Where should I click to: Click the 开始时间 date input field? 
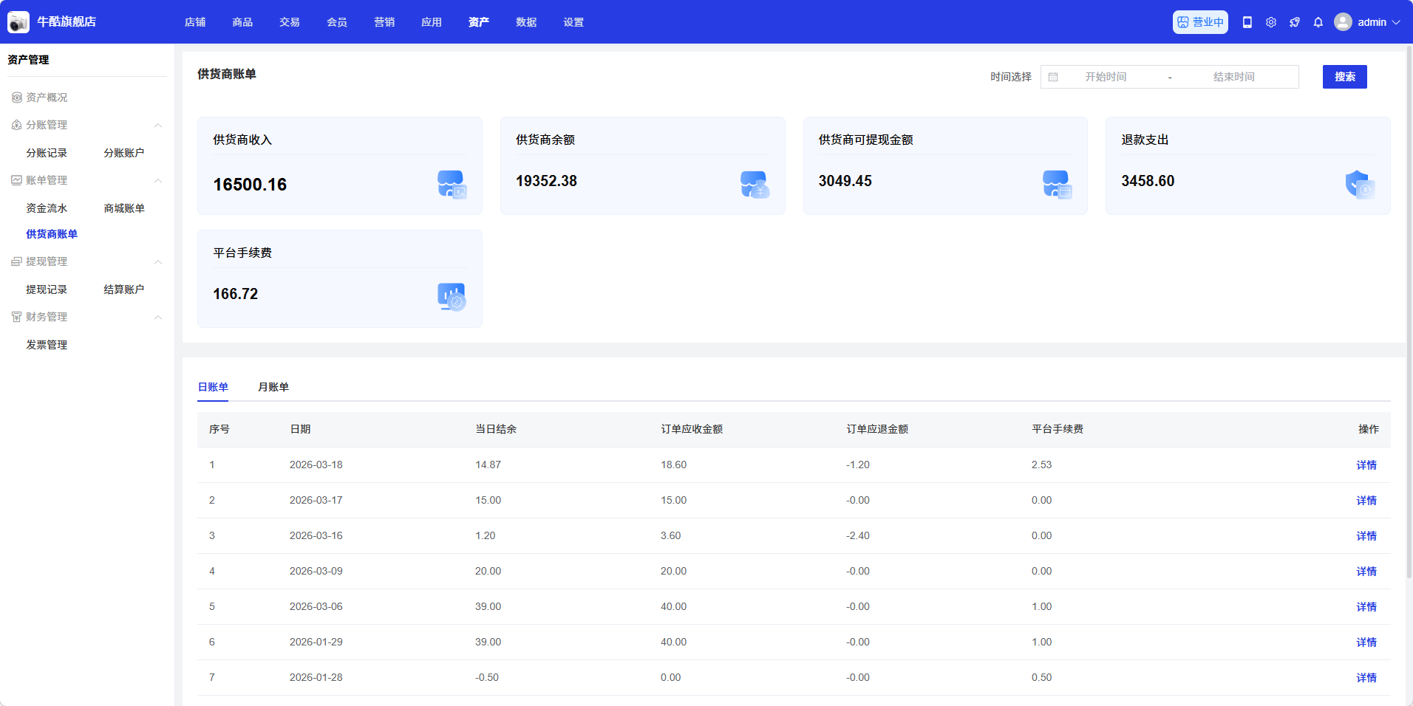1106,77
